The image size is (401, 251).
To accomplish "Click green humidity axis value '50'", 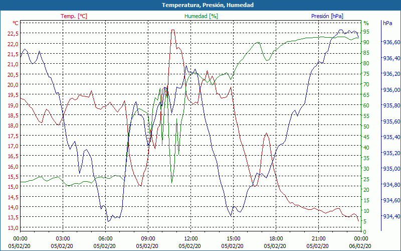I will pyautogui.click(x=366, y=127).
